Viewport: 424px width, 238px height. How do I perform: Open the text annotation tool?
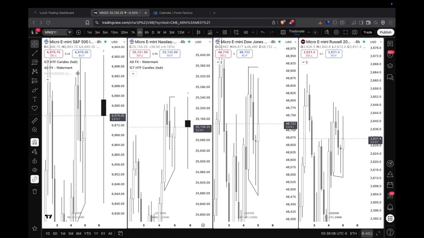click(35, 99)
